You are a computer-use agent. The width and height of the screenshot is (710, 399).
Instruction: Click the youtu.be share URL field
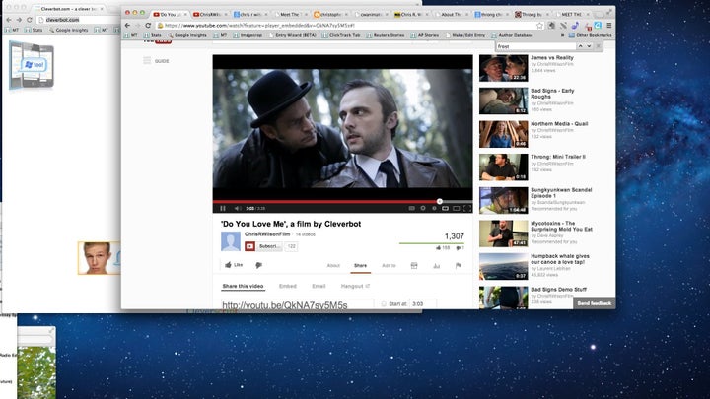(x=298, y=304)
